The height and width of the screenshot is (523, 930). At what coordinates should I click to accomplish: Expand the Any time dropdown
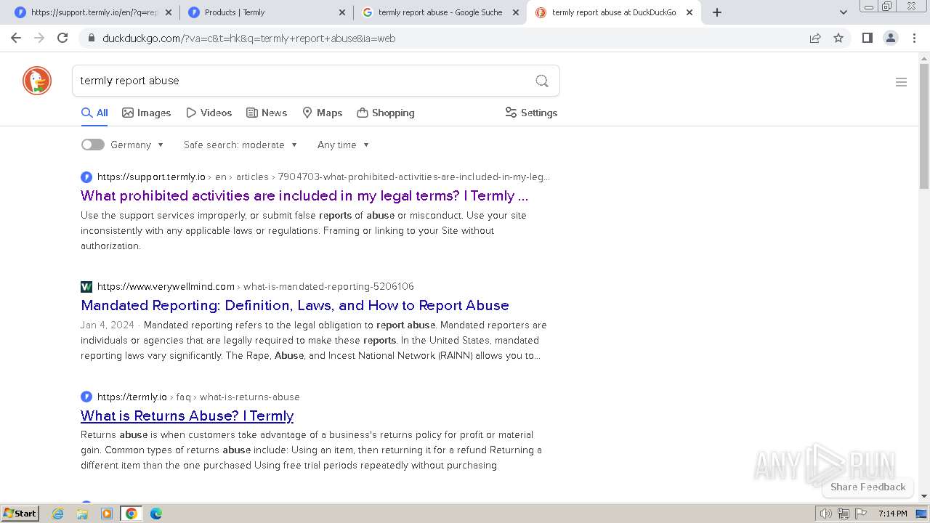point(343,145)
